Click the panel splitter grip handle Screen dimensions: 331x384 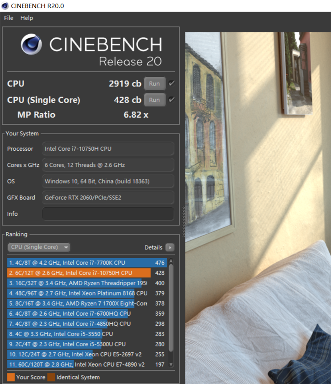[183, 217]
